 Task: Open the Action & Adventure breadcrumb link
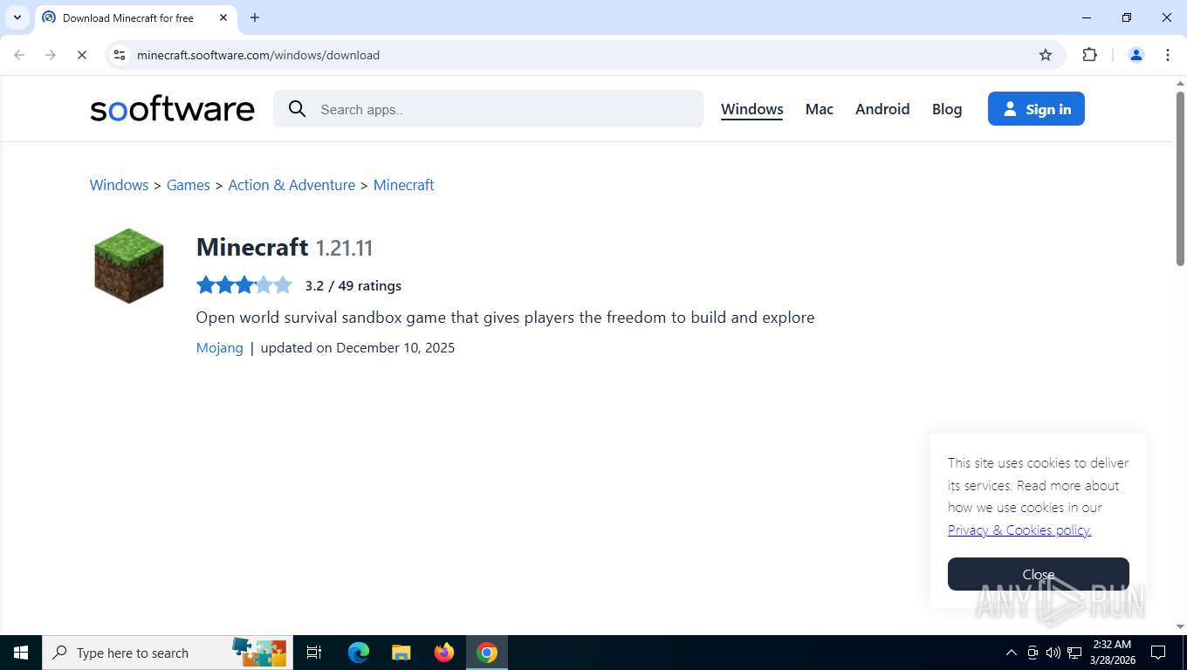pyautogui.click(x=292, y=185)
